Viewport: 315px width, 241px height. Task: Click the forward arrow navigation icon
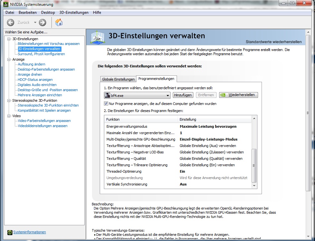[42, 22]
